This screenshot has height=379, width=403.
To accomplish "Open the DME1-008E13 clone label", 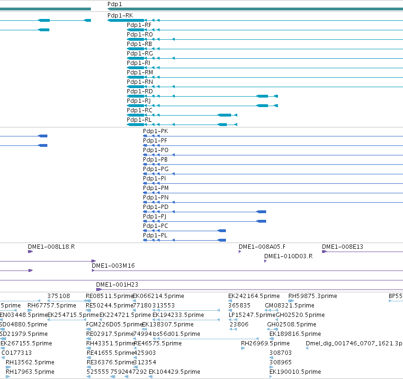I will (x=342, y=247).
